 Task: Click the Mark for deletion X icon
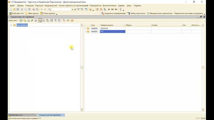(x=36, y=20)
